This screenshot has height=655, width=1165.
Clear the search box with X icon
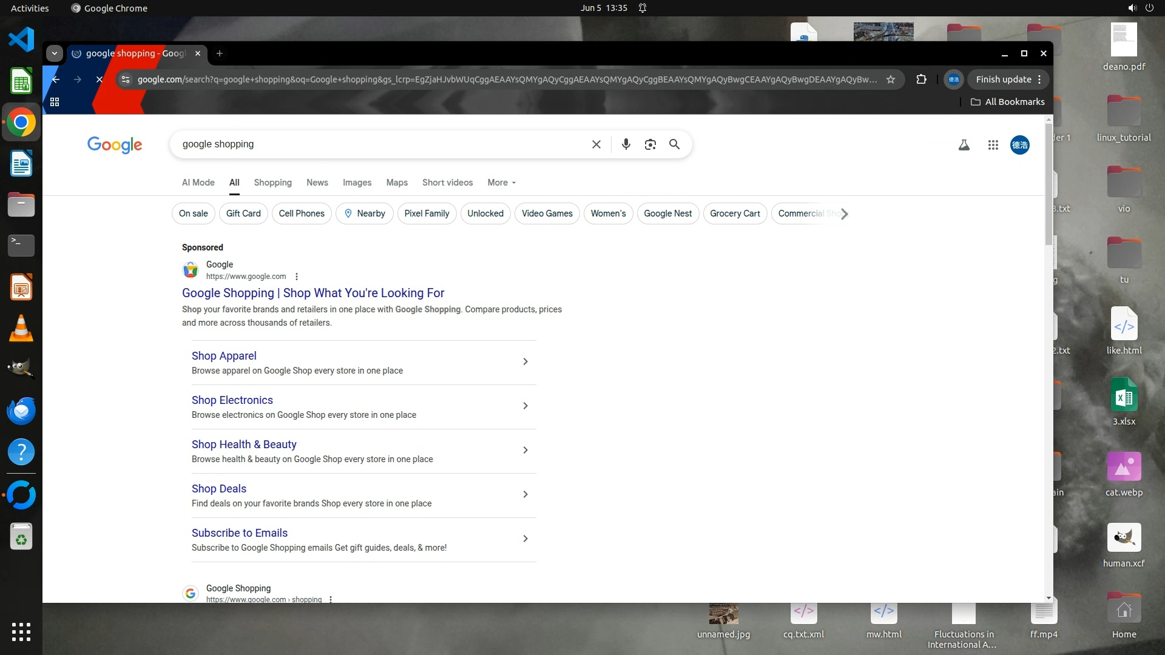click(x=596, y=144)
